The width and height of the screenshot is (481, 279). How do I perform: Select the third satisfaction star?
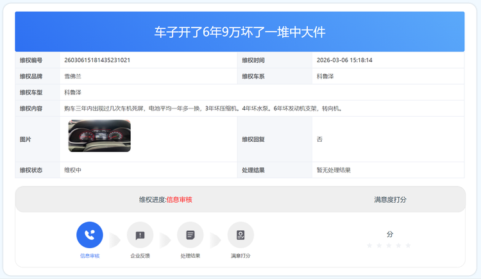point(389,246)
